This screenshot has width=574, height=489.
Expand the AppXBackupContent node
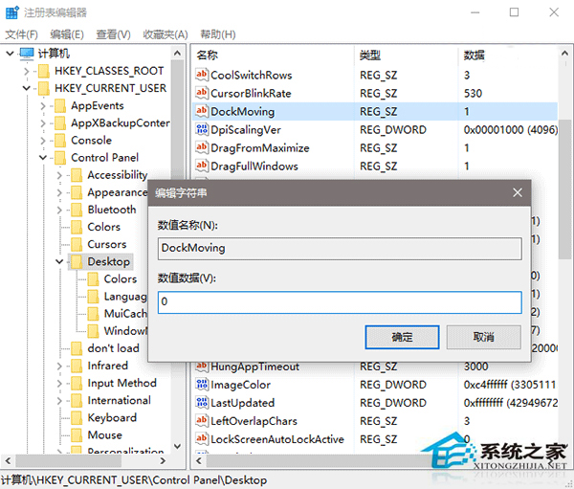coord(43,123)
